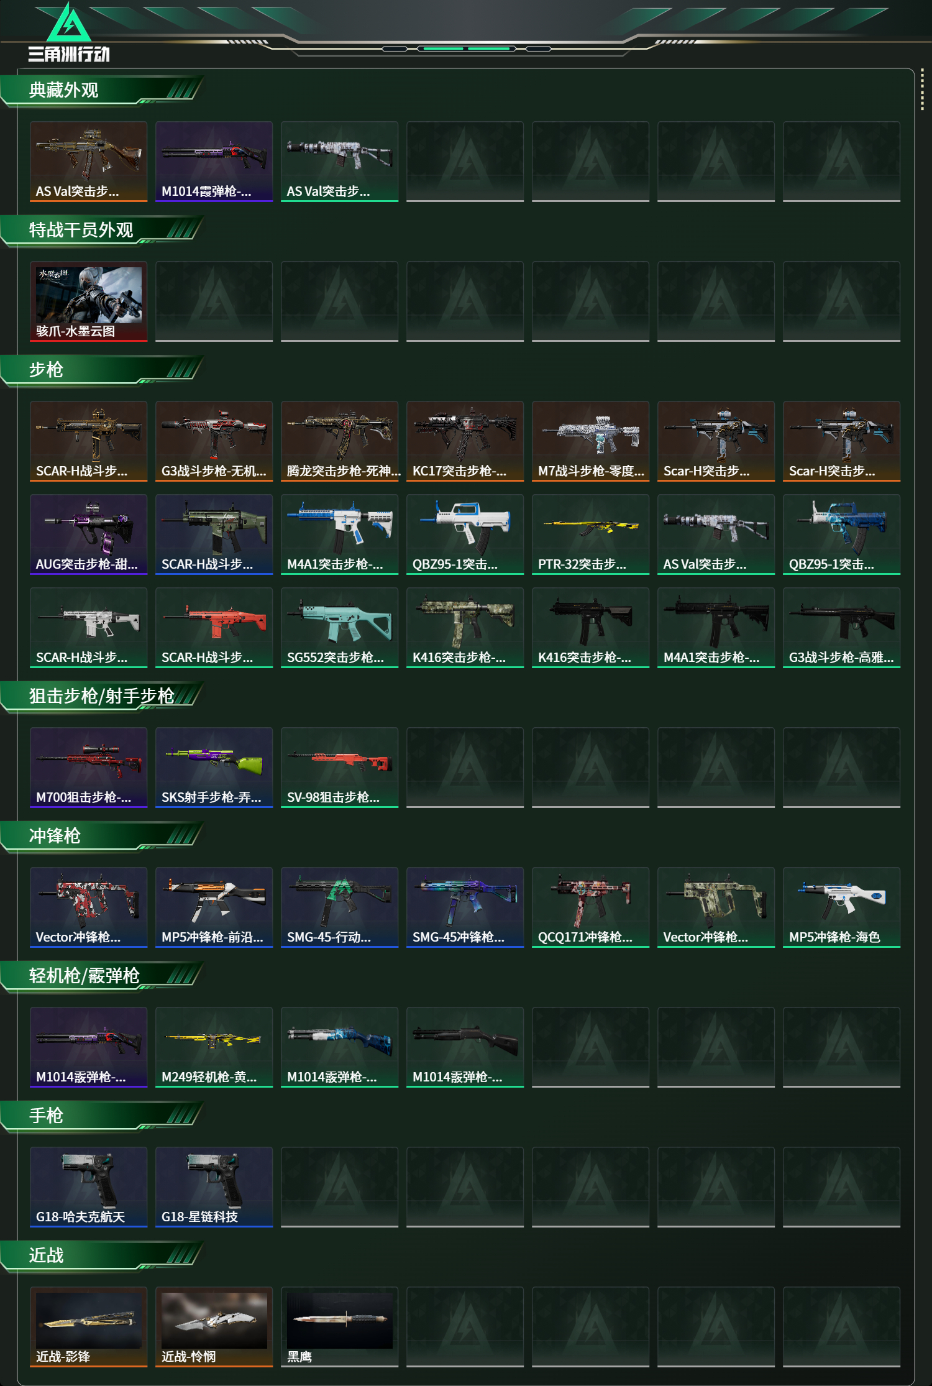Choose the PTR-32 yellow rifle skin

[591, 535]
